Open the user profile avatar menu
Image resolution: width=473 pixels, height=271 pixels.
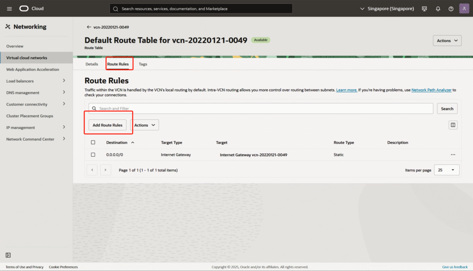point(464,9)
